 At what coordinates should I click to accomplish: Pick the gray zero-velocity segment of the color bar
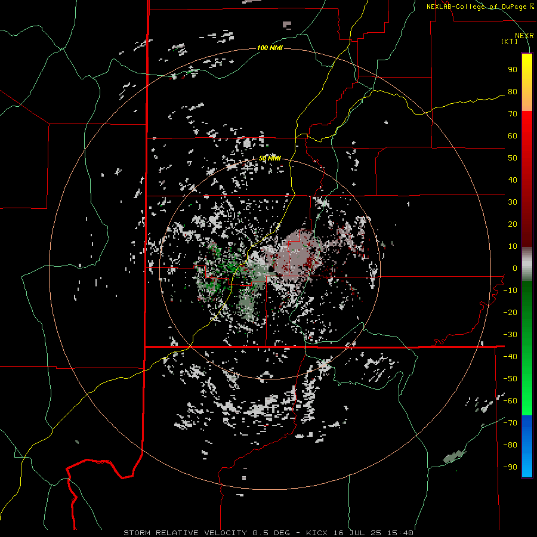pyautogui.click(x=527, y=264)
